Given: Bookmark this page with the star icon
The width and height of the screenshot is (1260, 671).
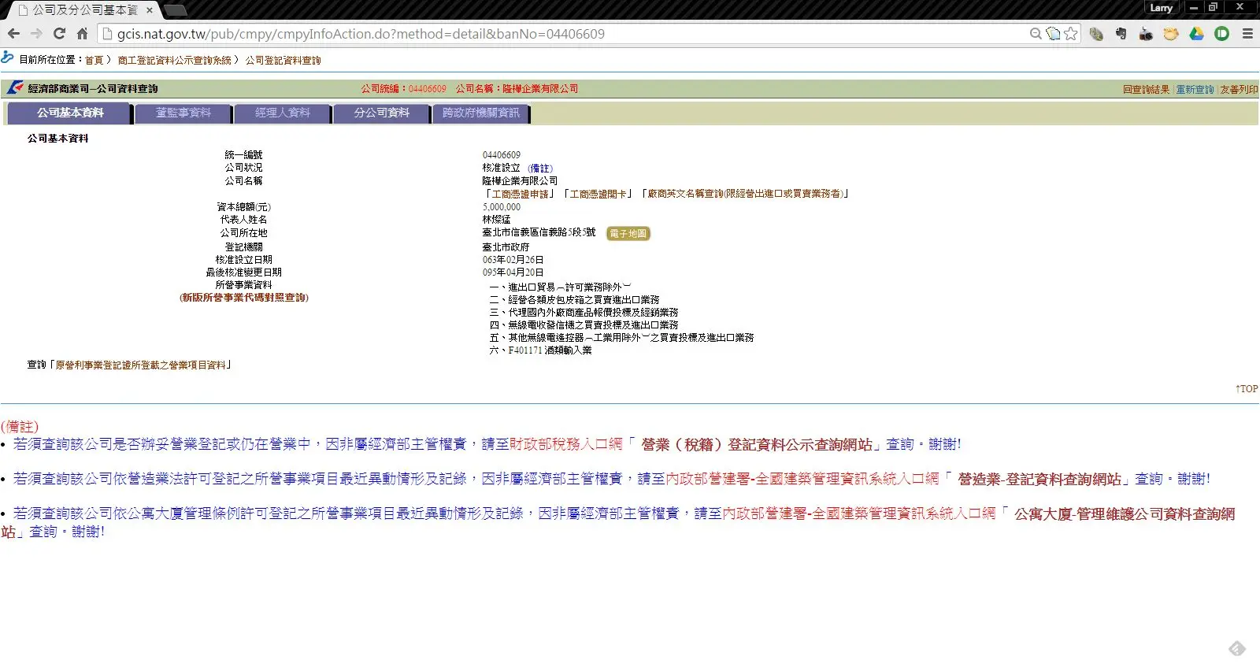Looking at the screenshot, I should 1071,34.
